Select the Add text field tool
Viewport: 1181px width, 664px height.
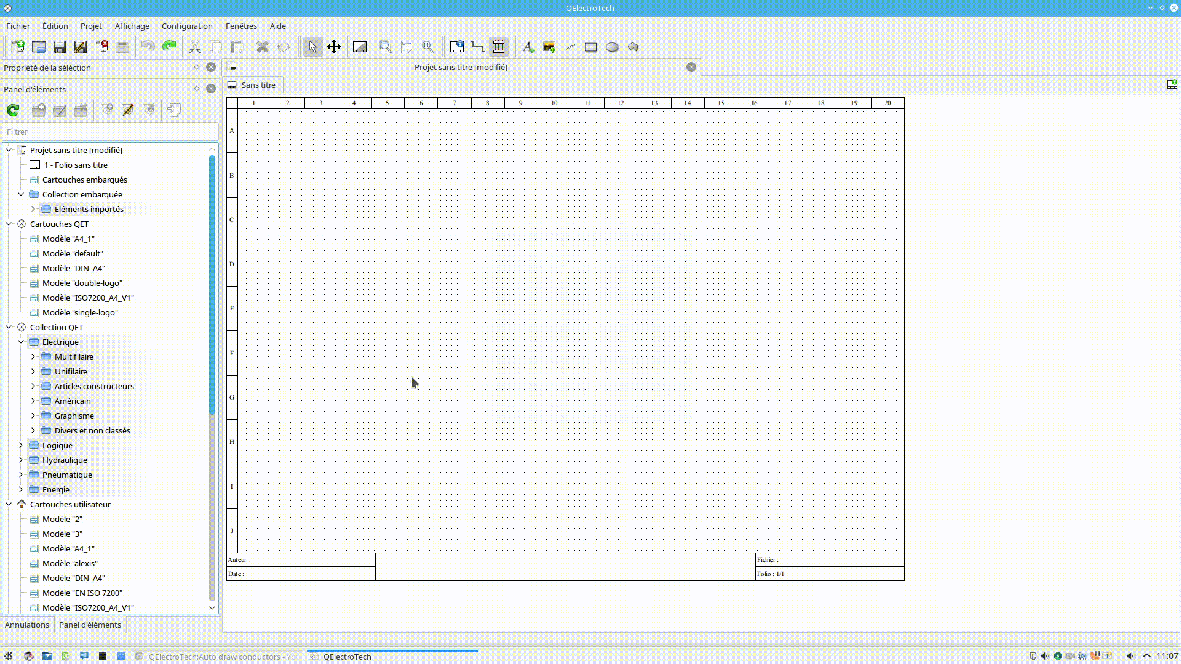coord(528,47)
